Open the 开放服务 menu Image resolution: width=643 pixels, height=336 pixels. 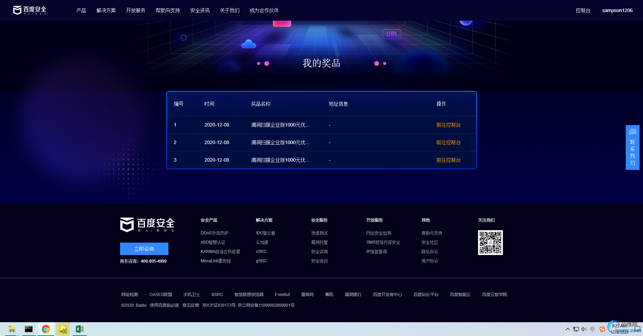pyautogui.click(x=136, y=10)
